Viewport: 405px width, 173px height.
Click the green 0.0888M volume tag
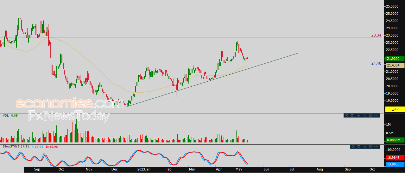[x=395, y=140]
